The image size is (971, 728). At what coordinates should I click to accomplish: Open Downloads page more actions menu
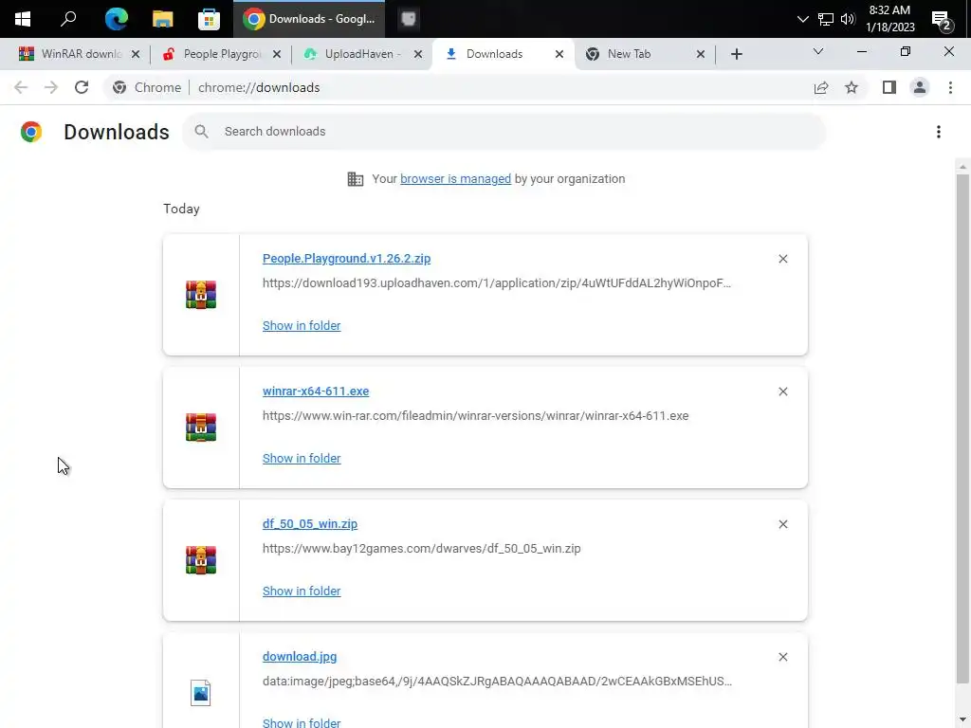(938, 132)
